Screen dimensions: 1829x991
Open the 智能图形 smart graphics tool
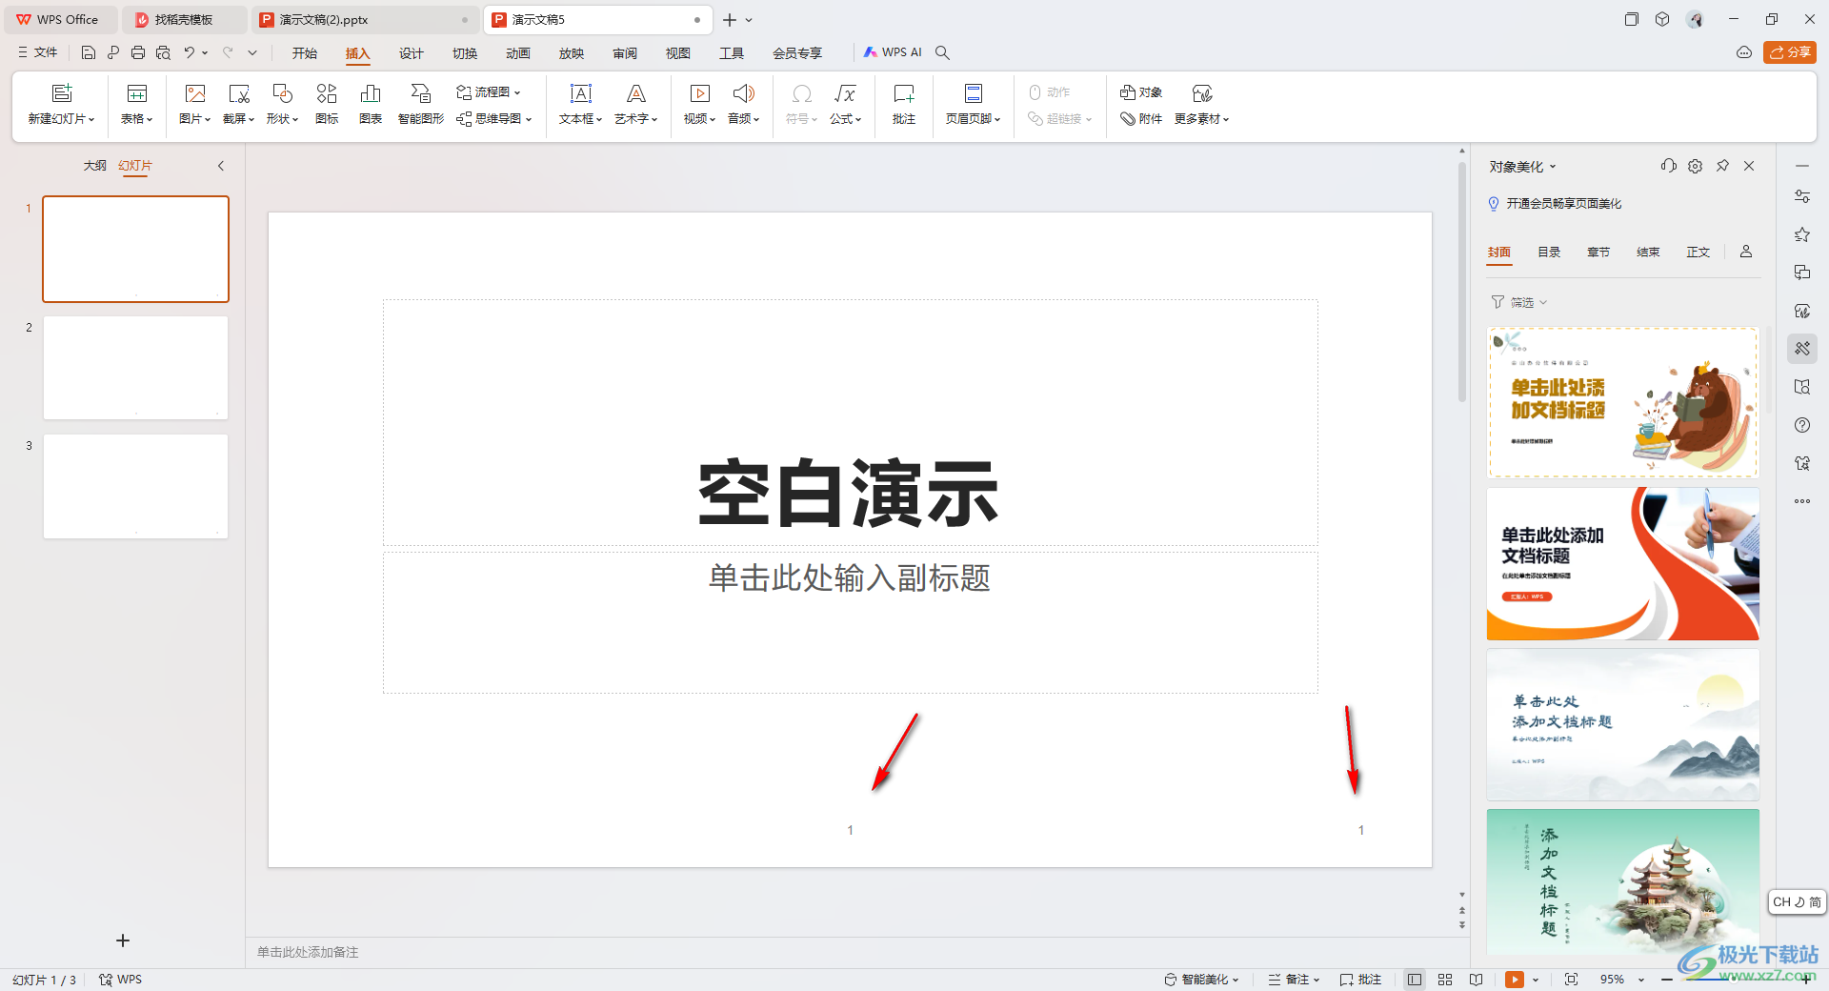coord(420,104)
